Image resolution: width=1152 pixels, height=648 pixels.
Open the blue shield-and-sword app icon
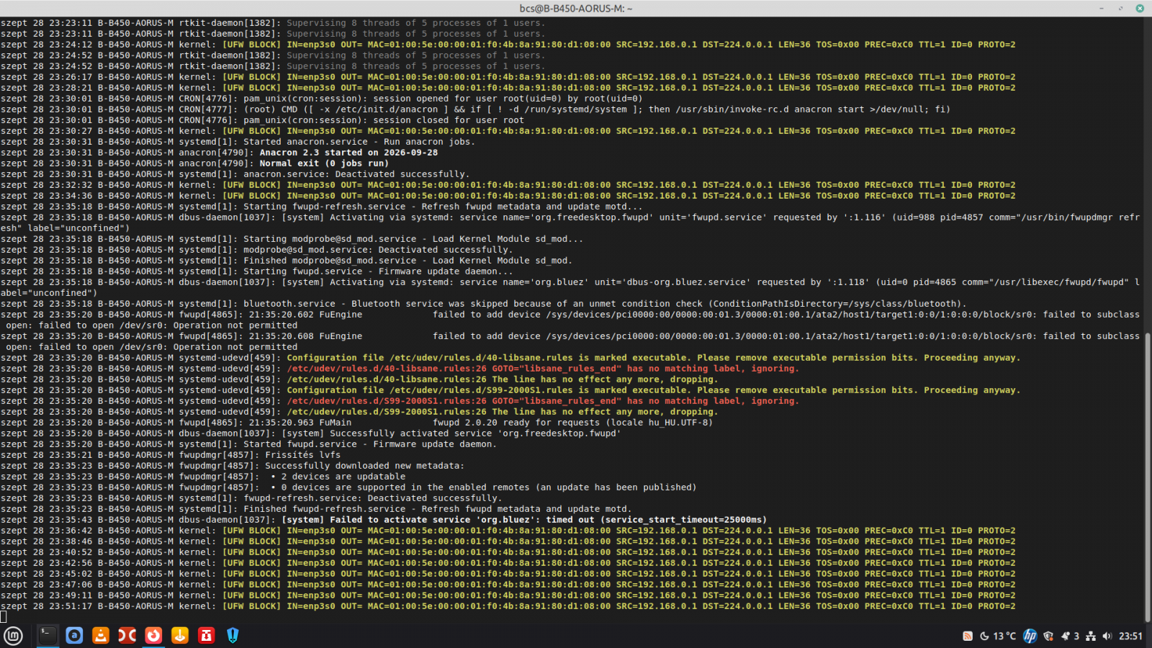[233, 635]
